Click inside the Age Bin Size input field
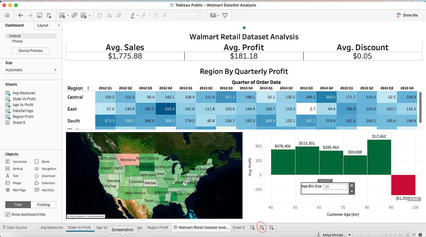The height and width of the screenshot is (237, 426). (x=336, y=187)
